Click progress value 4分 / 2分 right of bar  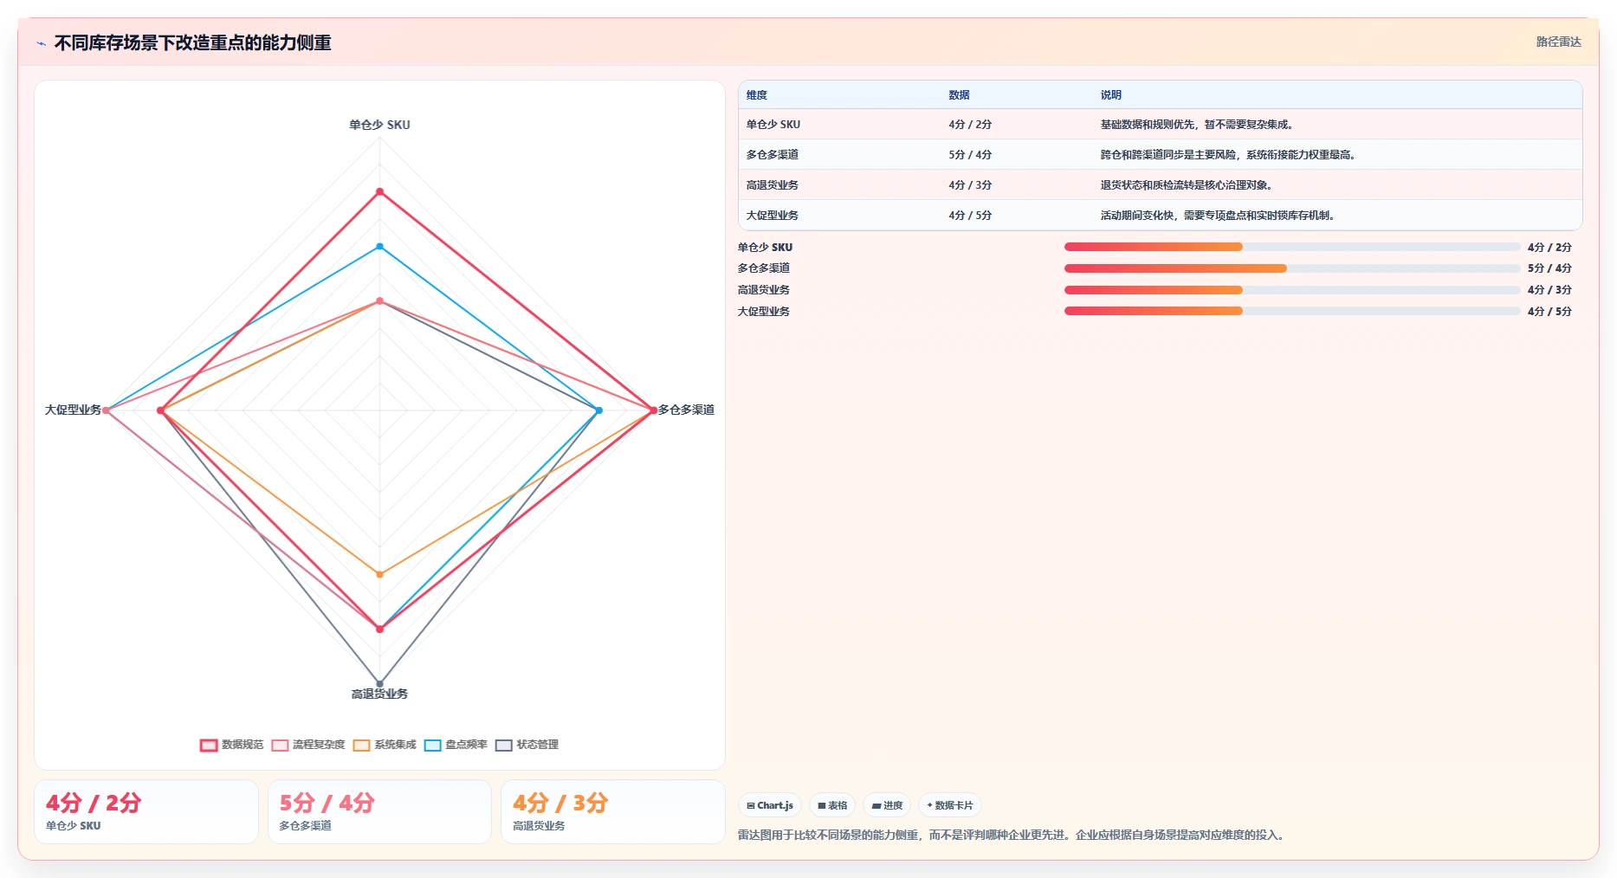[x=1549, y=248]
